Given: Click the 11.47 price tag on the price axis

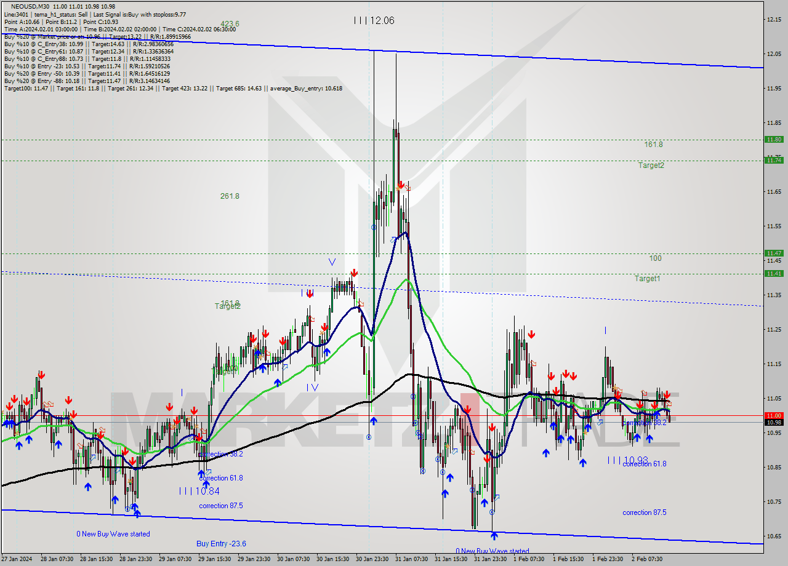Looking at the screenshot, I should (774, 253).
